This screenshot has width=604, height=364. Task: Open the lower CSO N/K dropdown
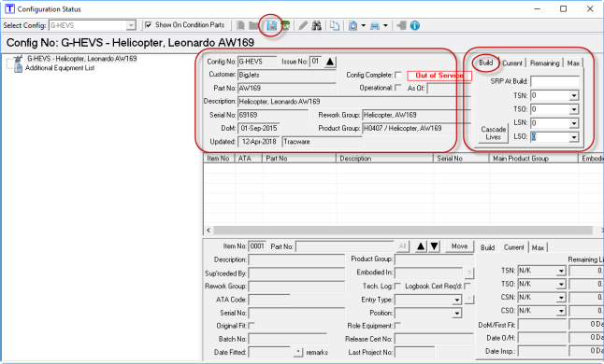pos(561,311)
